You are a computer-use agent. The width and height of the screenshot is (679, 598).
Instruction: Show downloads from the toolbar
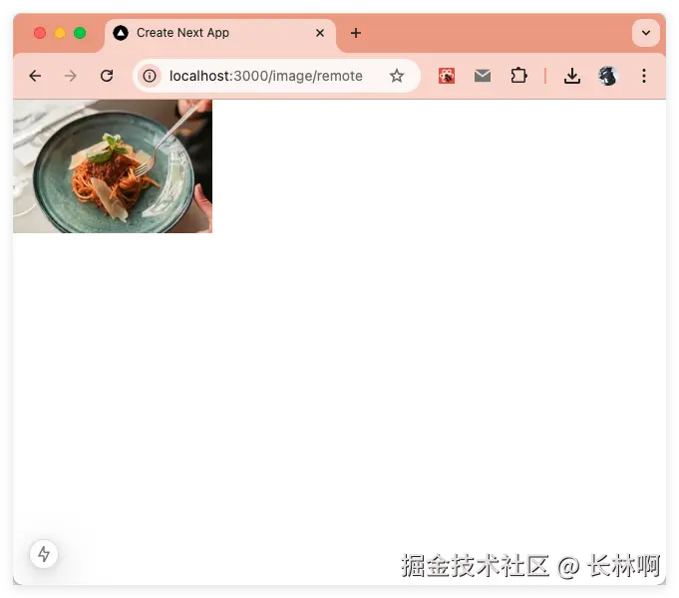pyautogui.click(x=572, y=76)
